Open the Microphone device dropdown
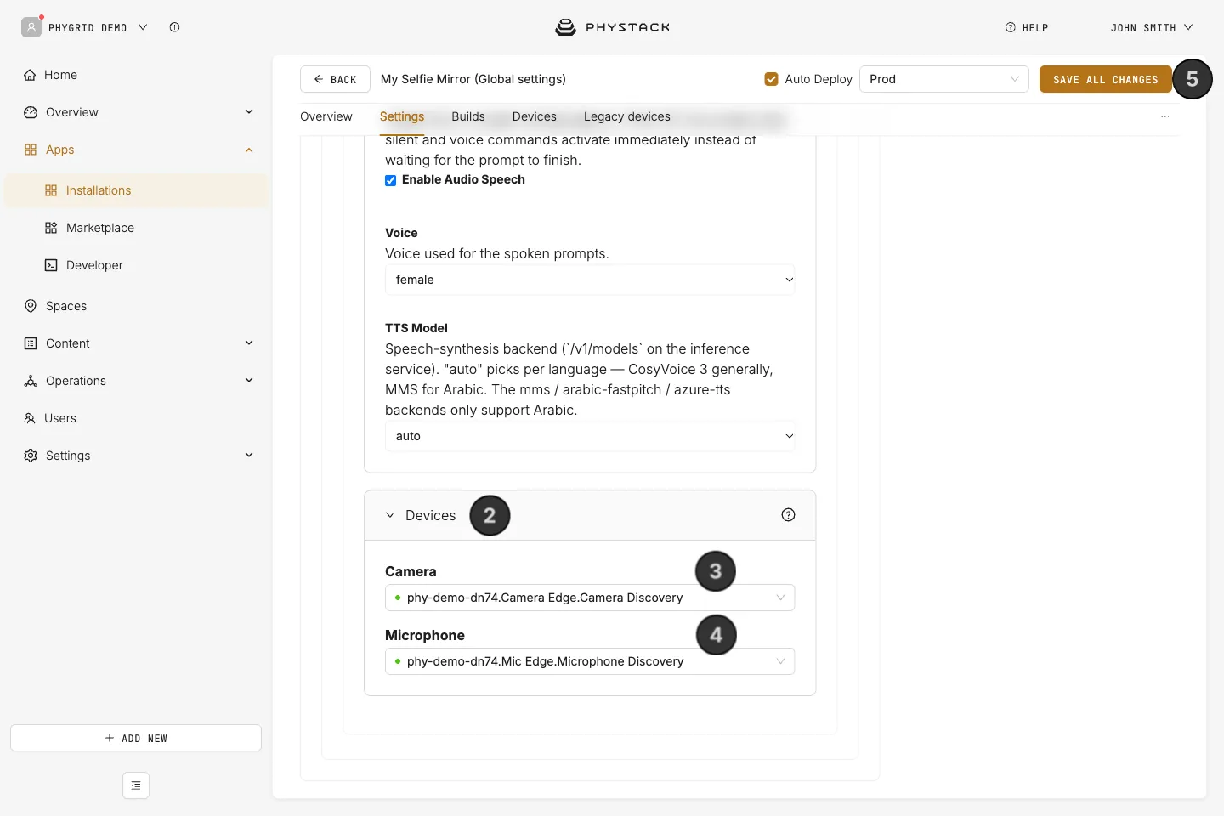The height and width of the screenshot is (816, 1224). [x=590, y=661]
